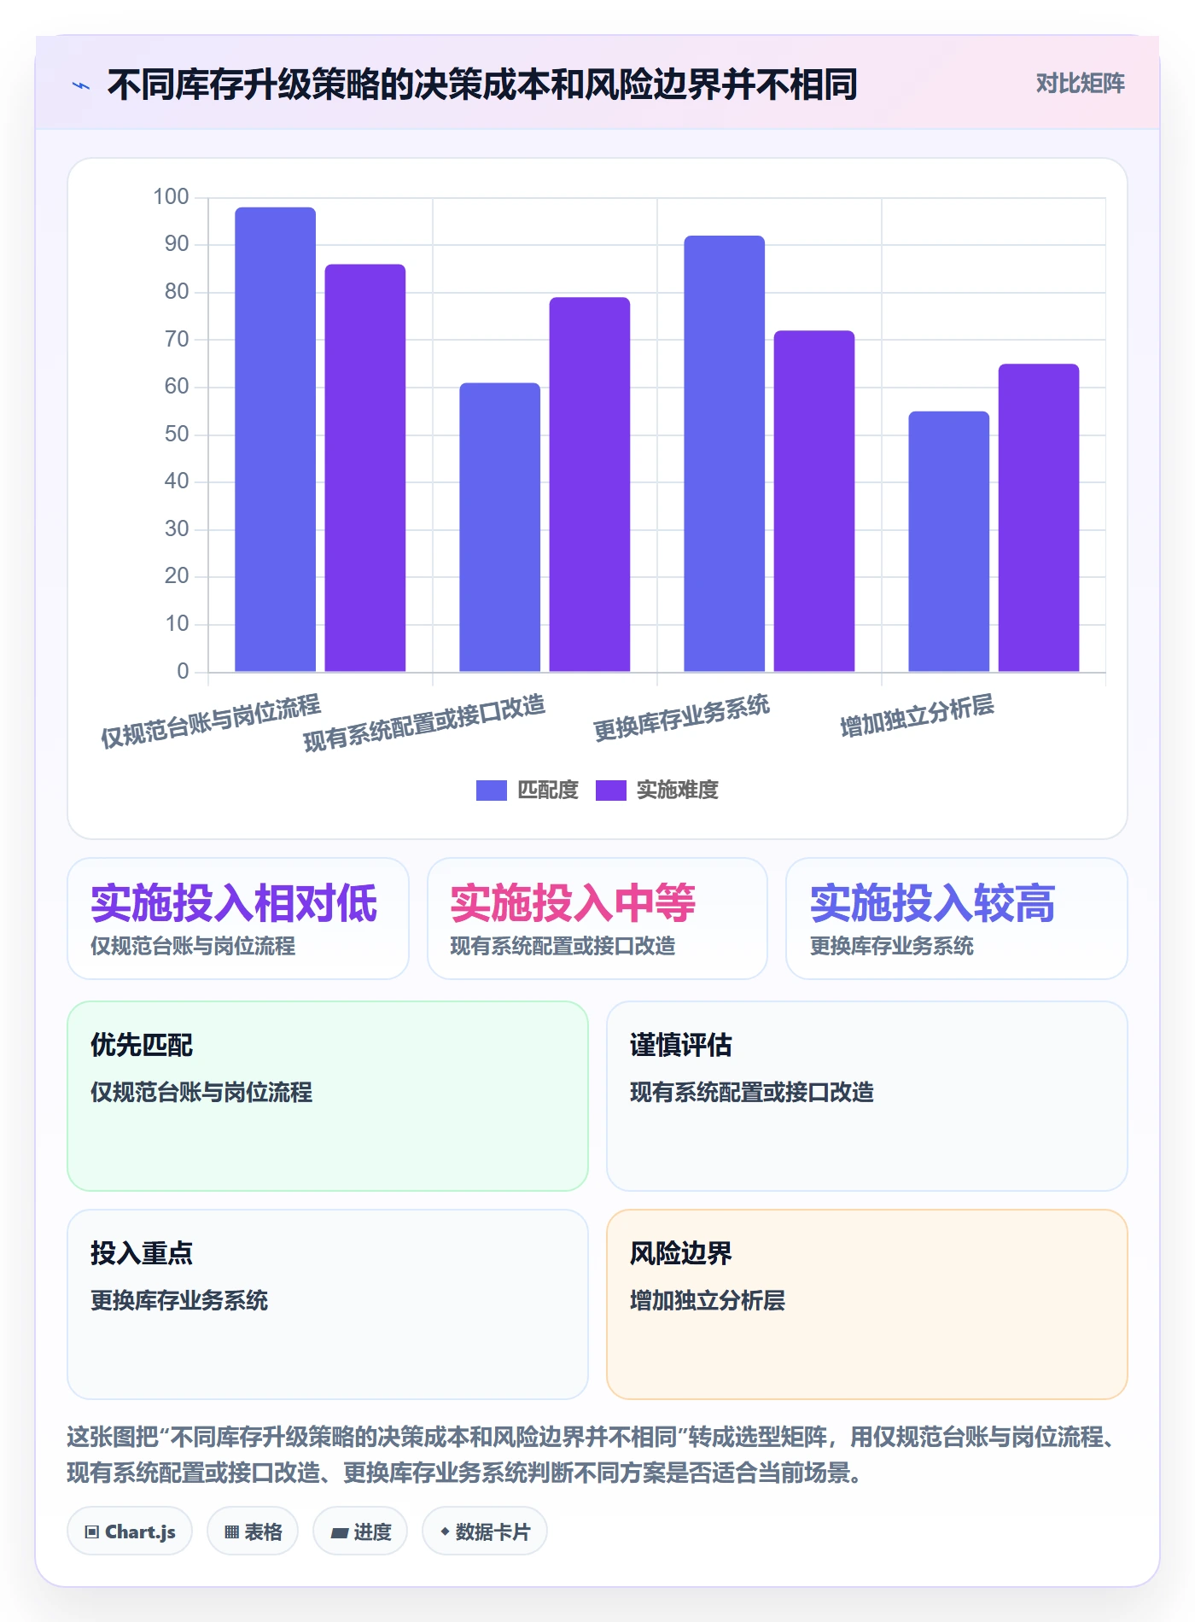This screenshot has width=1195, height=1622.
Task: Click subtitle 仅规范台账与岗位流程 under 优先匹配
Action: click(x=201, y=1092)
